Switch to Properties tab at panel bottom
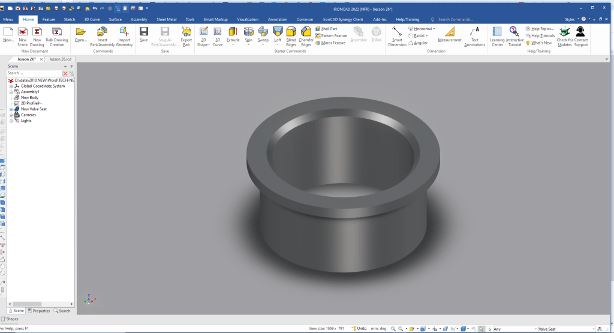 click(x=39, y=311)
